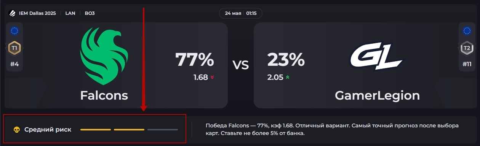Click the EU flag above T1 badge
Screen dimensions: 480x146
pos(14,31)
